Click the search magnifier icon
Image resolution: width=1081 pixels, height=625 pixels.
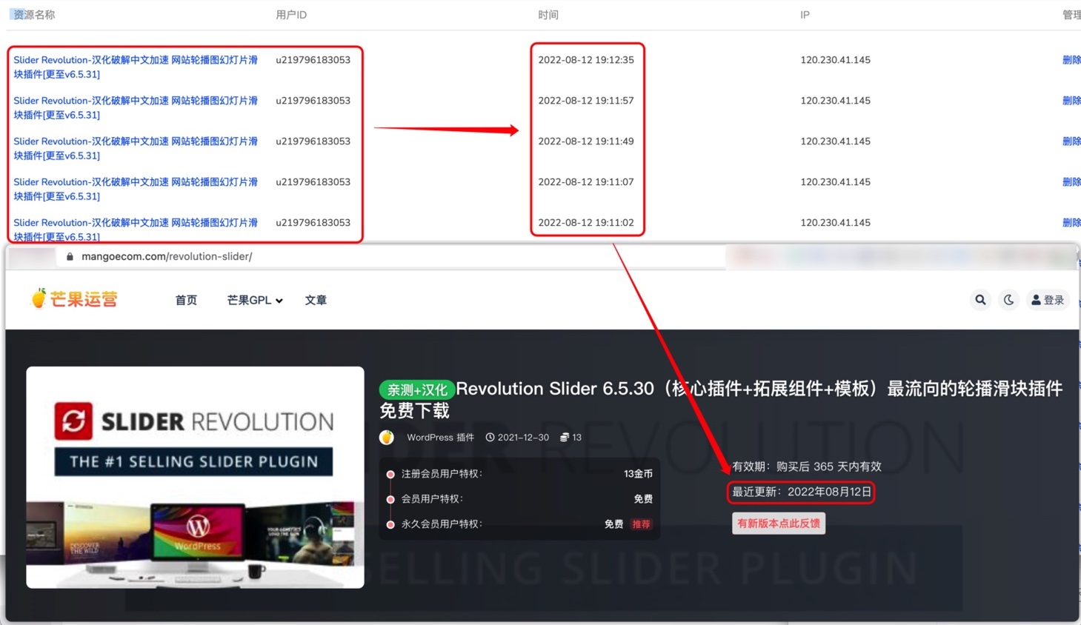[x=980, y=300]
